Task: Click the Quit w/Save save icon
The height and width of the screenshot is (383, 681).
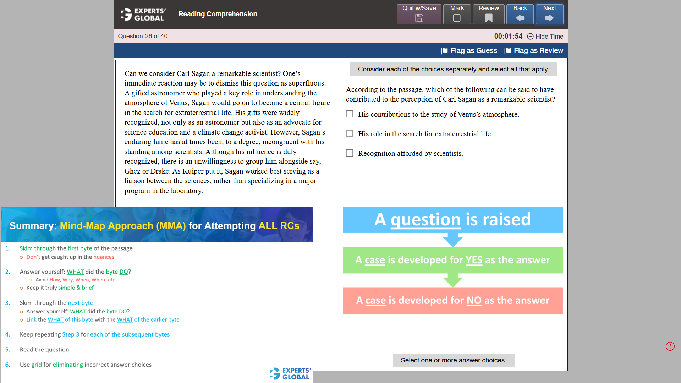Action: pos(419,18)
